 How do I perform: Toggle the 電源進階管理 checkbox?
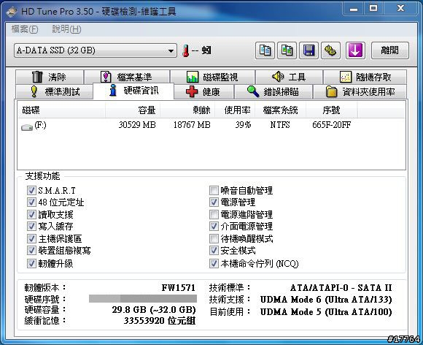coord(214,214)
